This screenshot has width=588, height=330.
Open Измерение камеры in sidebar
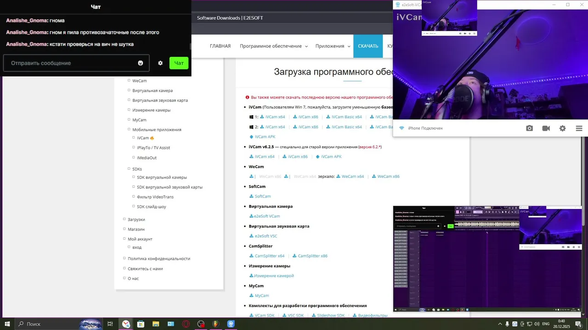(151, 110)
